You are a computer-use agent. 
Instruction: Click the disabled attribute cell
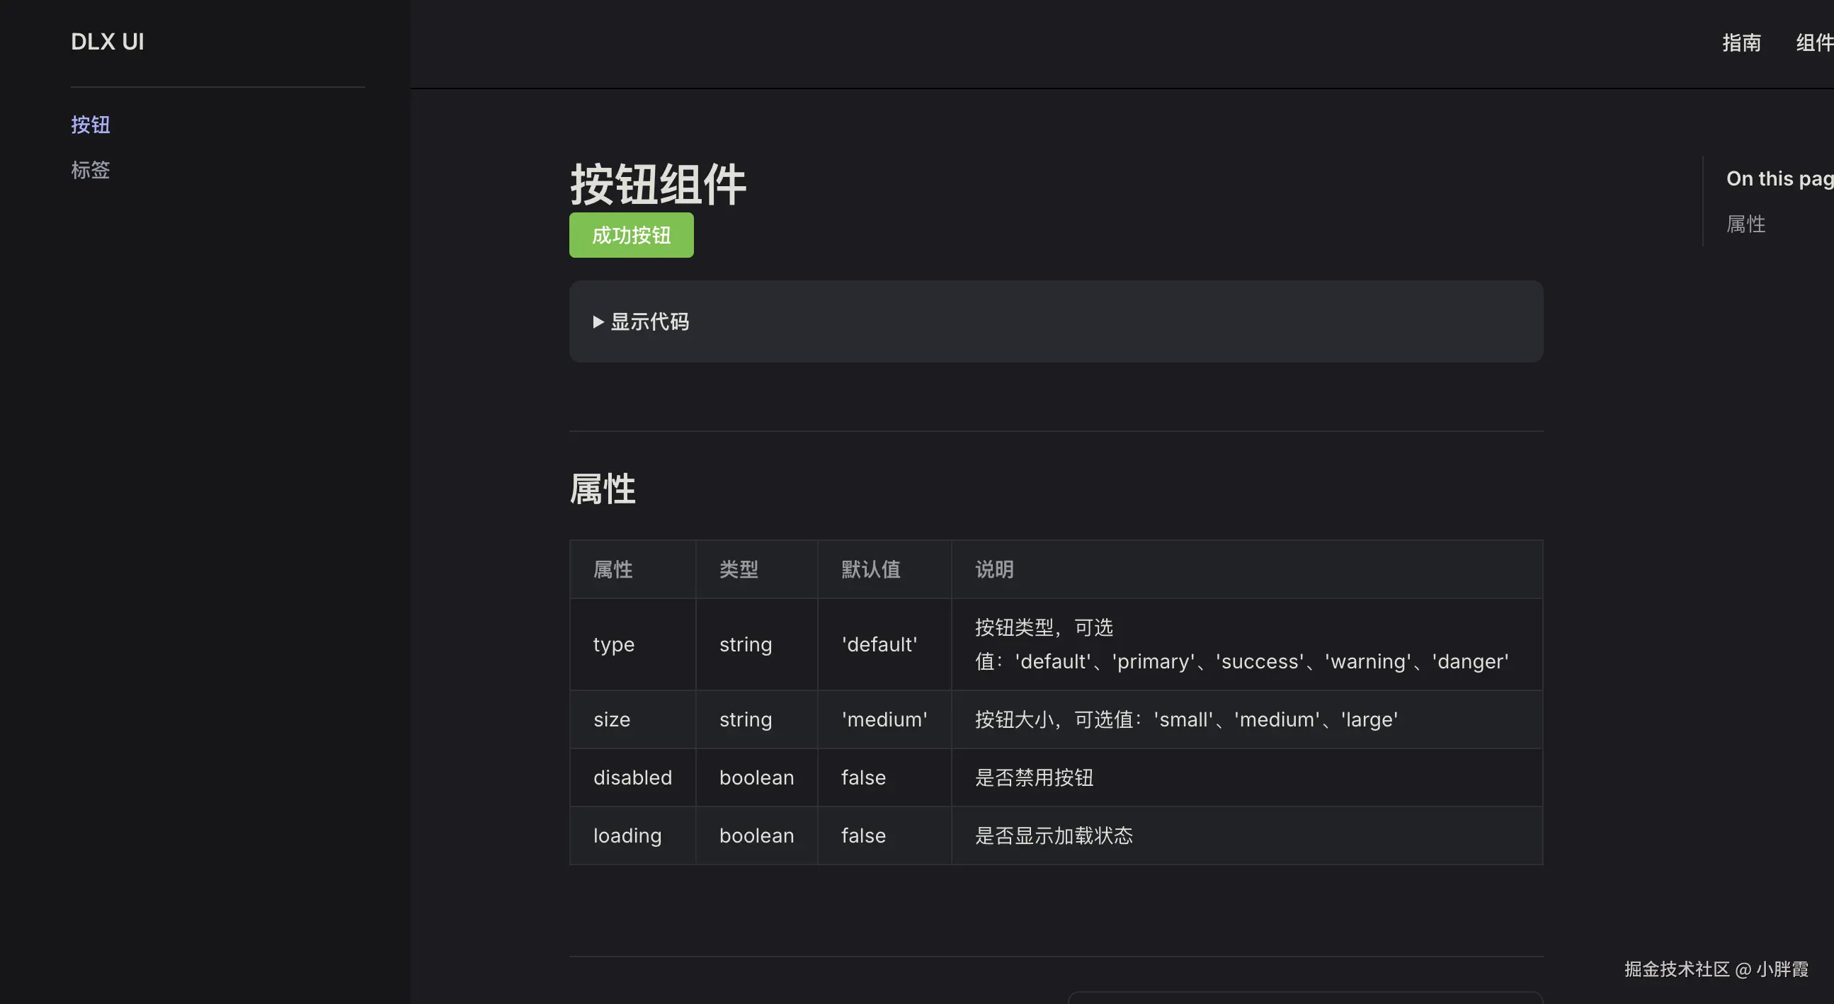coord(632,777)
